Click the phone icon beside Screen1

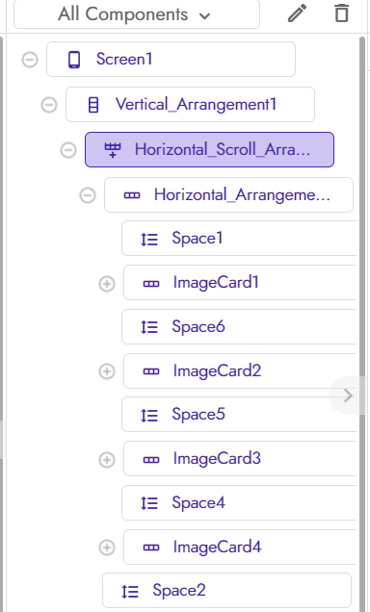74,60
